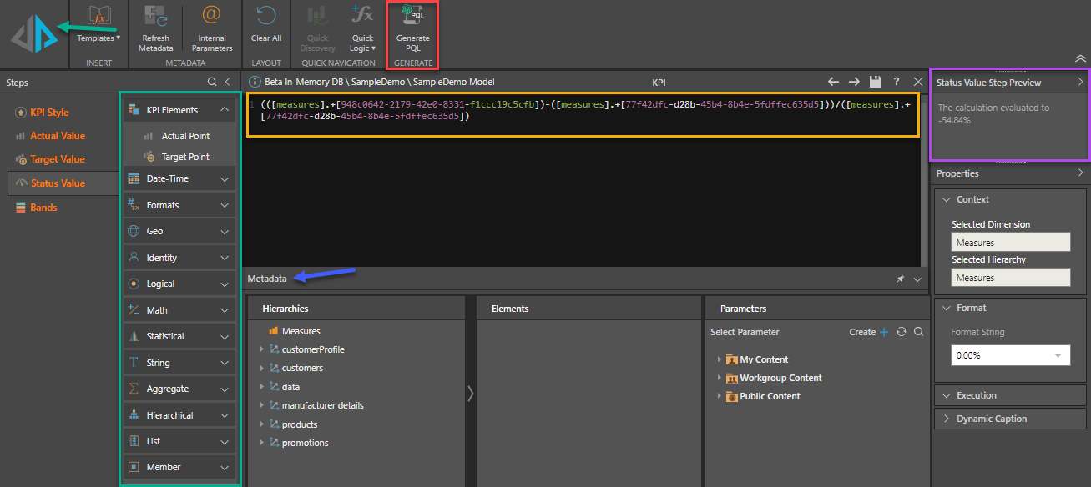Collapse the Properties panel arrow
Image resolution: width=1091 pixels, height=487 pixels.
pos(1080,173)
